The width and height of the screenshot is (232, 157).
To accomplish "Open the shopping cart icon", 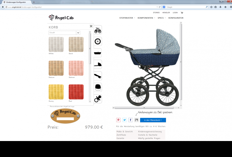I will 182,13.
